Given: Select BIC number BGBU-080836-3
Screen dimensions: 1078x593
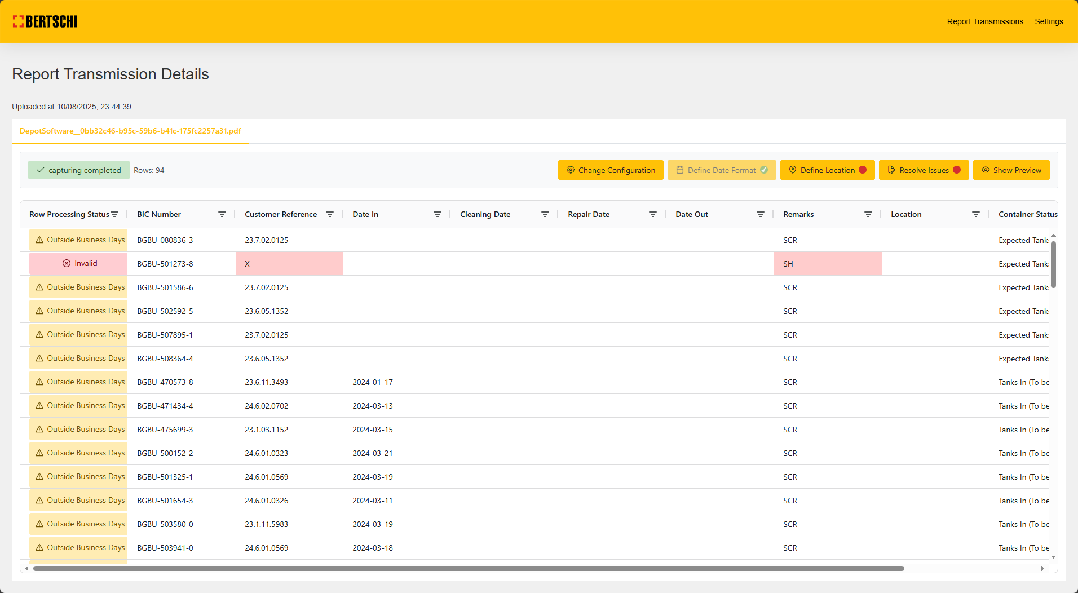Looking at the screenshot, I should [x=165, y=240].
